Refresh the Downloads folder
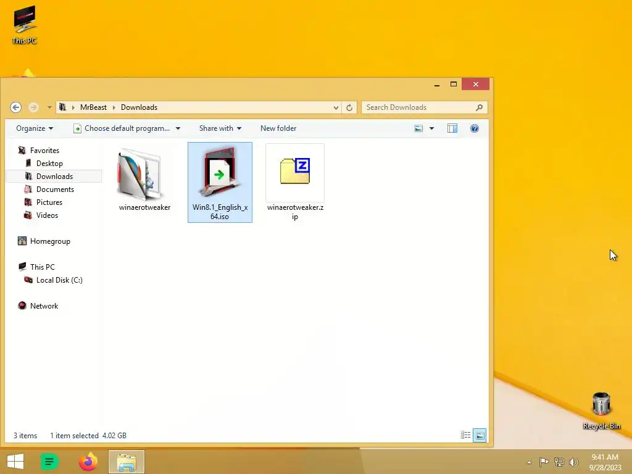This screenshot has height=474, width=632. click(349, 107)
